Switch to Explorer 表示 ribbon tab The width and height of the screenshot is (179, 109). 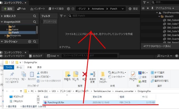(x=39, y=67)
